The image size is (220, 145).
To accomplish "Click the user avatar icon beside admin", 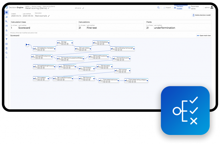I will [212, 7].
